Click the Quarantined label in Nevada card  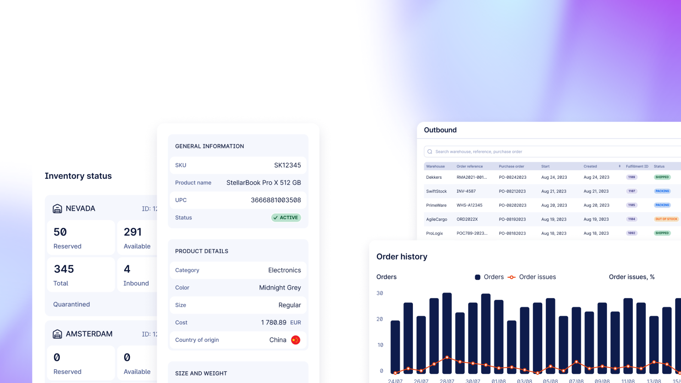[71, 304]
